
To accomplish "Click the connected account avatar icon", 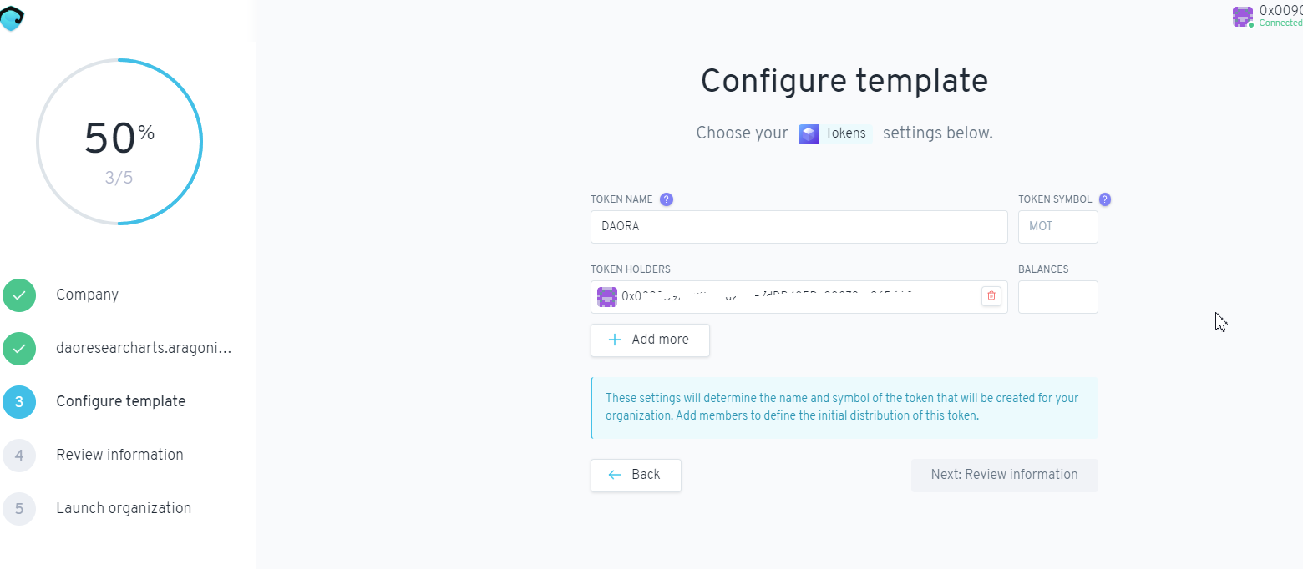I will [1243, 17].
